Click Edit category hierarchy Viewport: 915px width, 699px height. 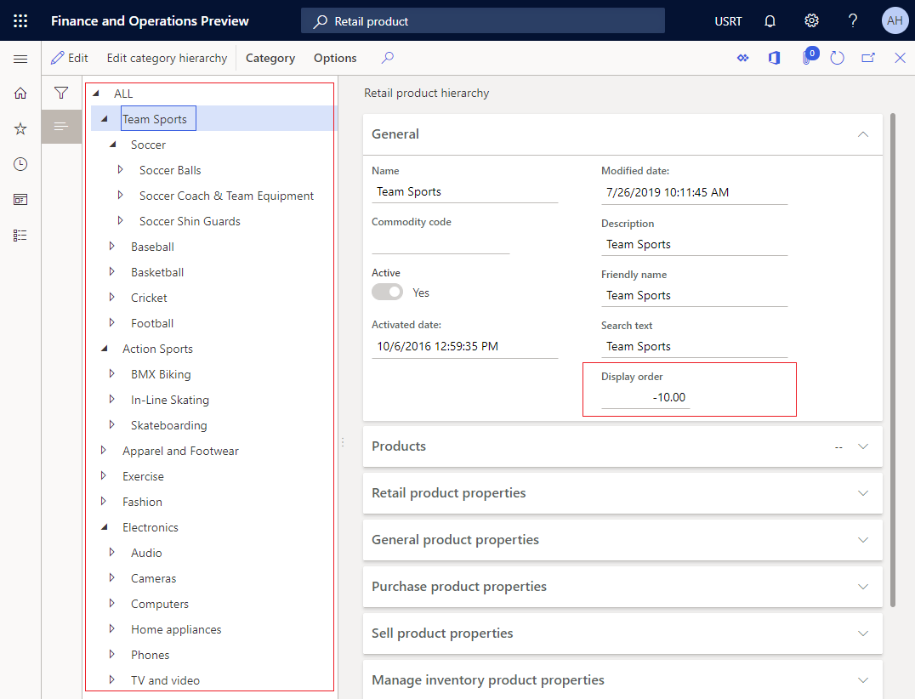(x=167, y=58)
